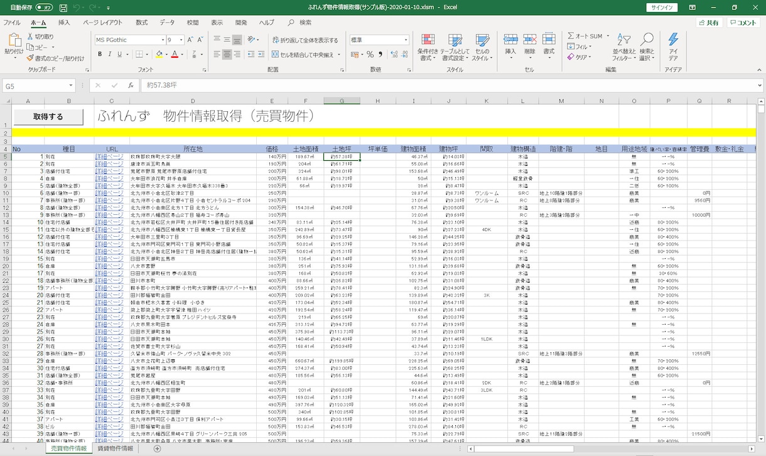
Task: Activate the 書式のコピー/貼り付け format painter
Action: click(x=55, y=58)
